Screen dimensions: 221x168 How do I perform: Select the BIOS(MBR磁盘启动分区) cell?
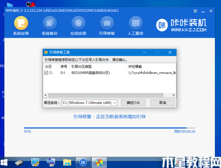click(x=91, y=73)
